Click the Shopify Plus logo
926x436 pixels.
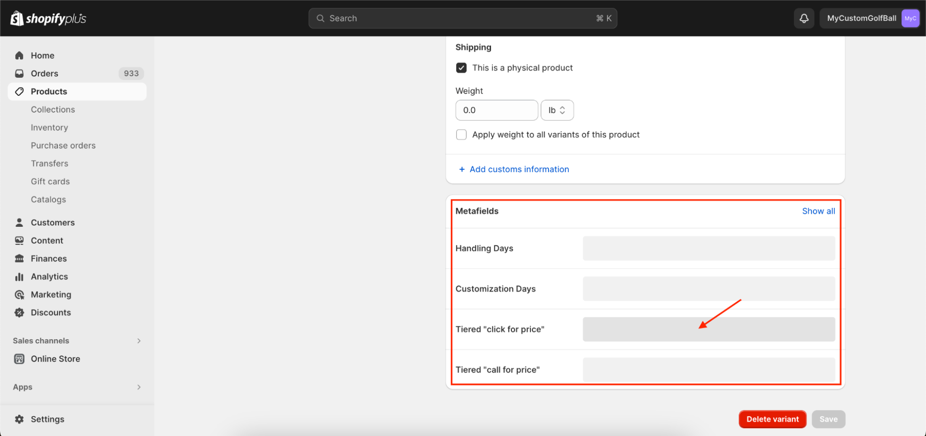(x=48, y=19)
